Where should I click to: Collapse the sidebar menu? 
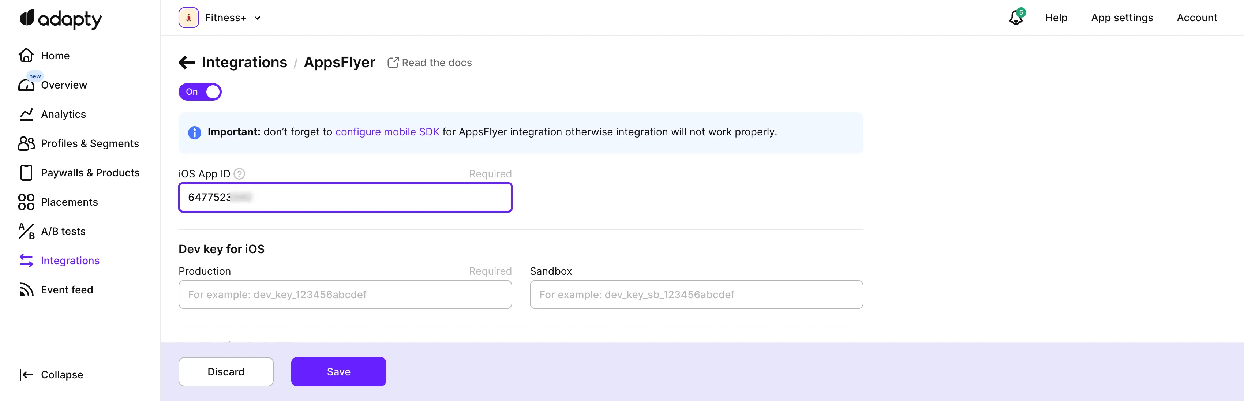click(x=51, y=374)
